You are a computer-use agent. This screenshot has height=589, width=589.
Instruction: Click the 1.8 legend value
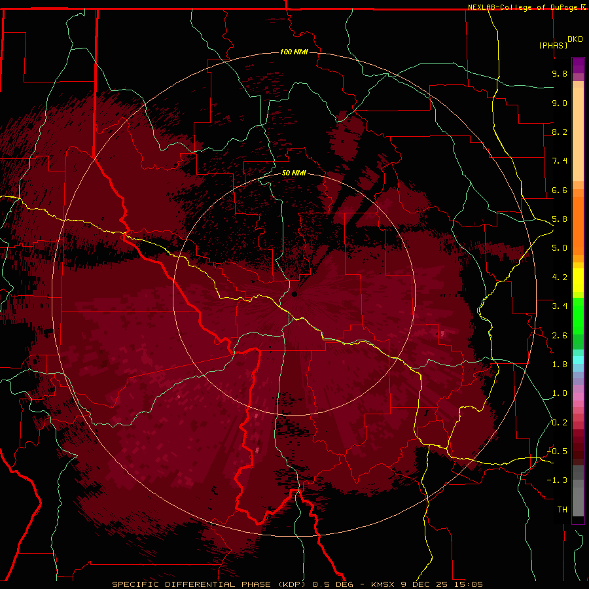click(560, 365)
